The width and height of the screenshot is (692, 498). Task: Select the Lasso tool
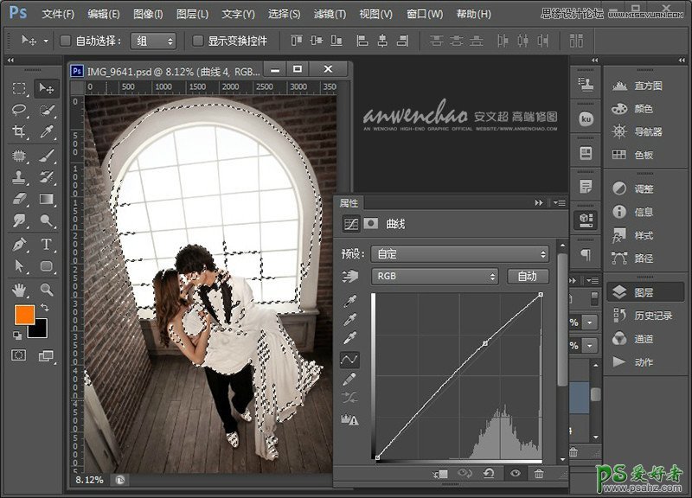(19, 111)
